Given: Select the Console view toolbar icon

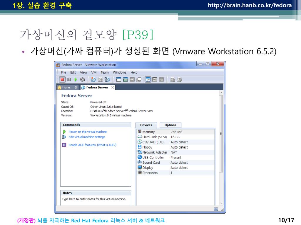Looking at the screenshot, I should point(161,79).
